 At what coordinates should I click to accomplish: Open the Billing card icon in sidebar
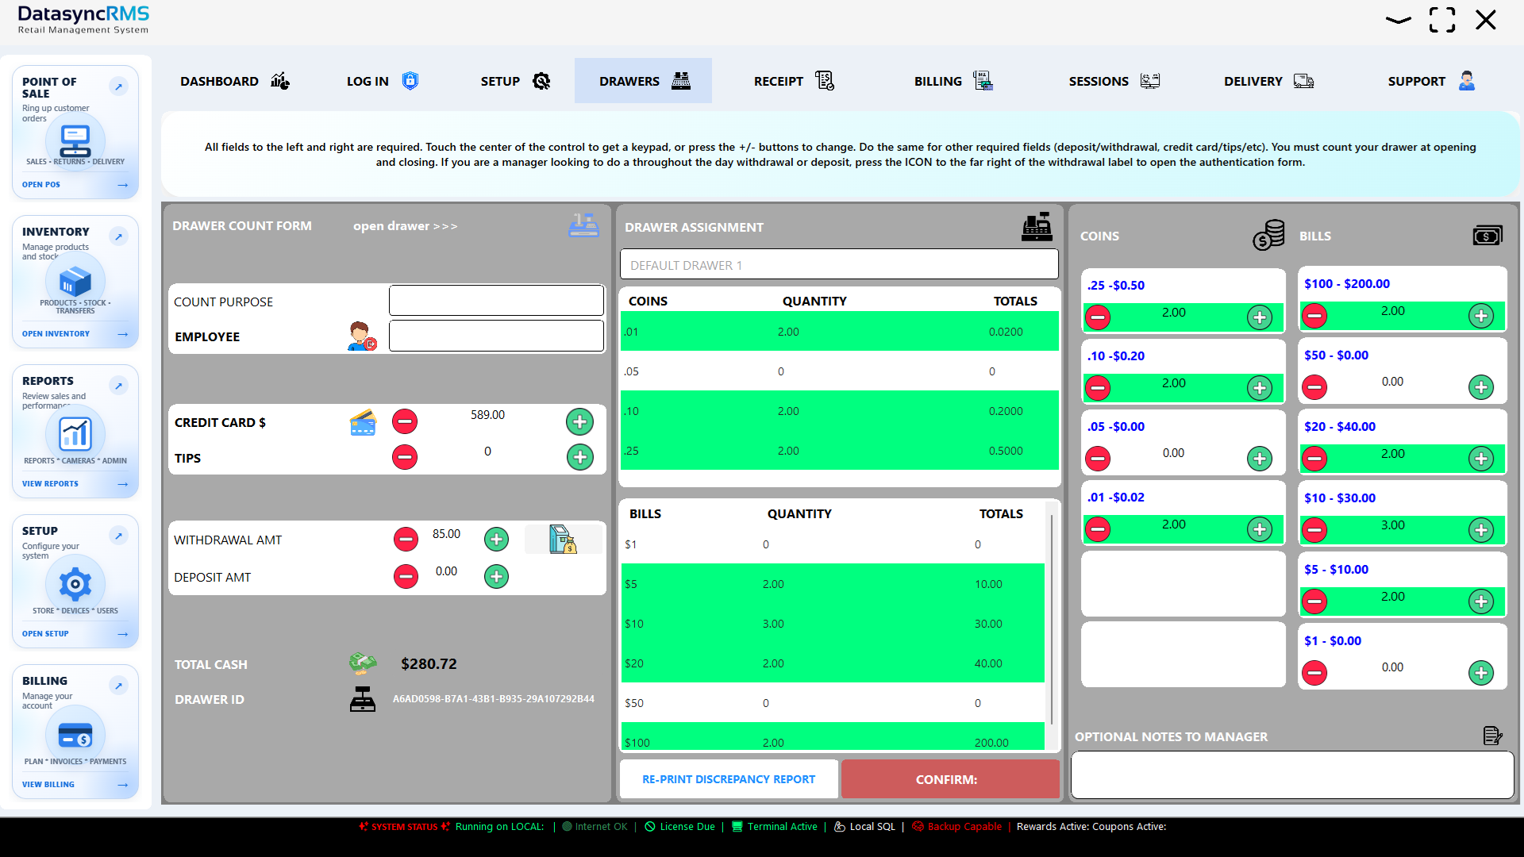(75, 736)
